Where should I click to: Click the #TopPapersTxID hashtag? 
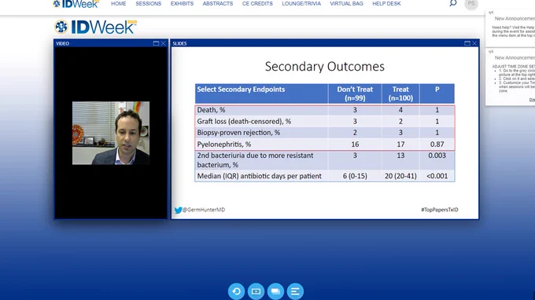(x=440, y=210)
